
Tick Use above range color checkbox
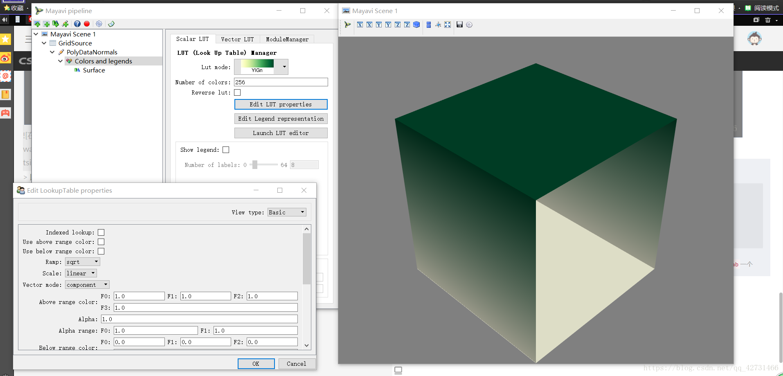[x=101, y=242]
